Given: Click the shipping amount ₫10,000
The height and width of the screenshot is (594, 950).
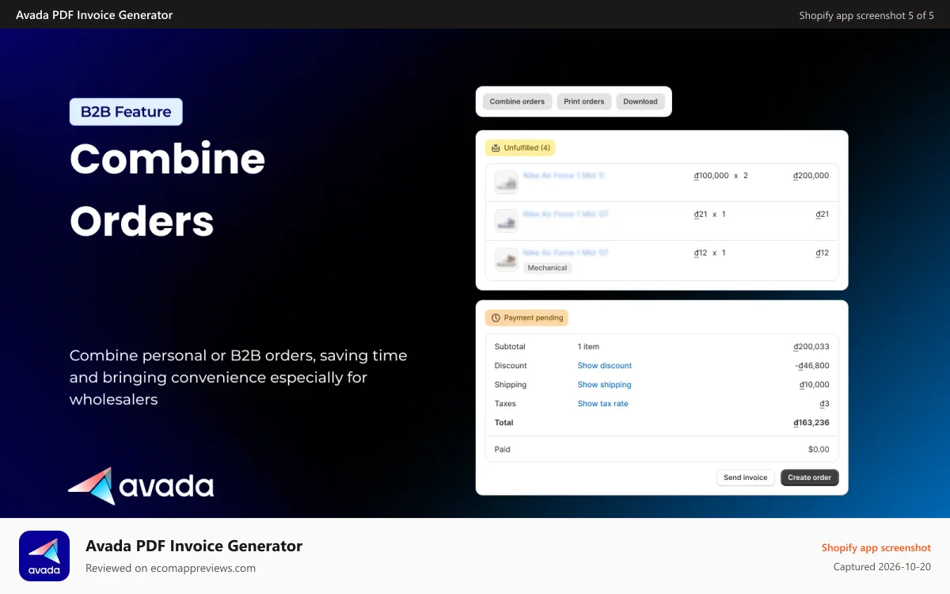Looking at the screenshot, I should coord(814,385).
